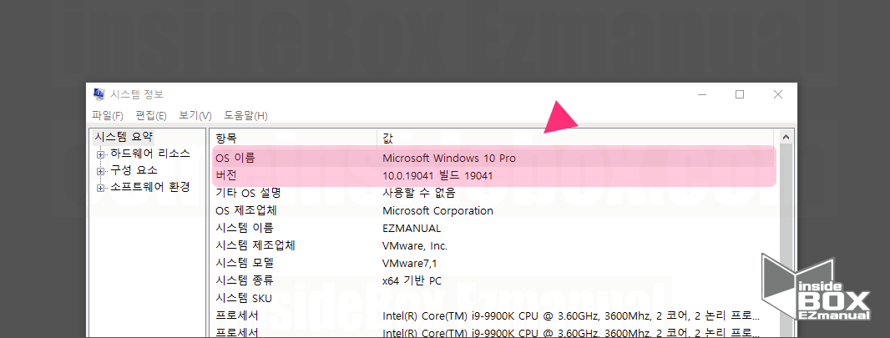Select VMware7,1 value
Viewport: 890px width, 338px height.
tap(410, 264)
